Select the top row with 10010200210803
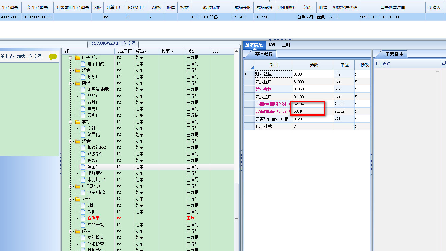This screenshot has width=446, height=251. (223, 17)
